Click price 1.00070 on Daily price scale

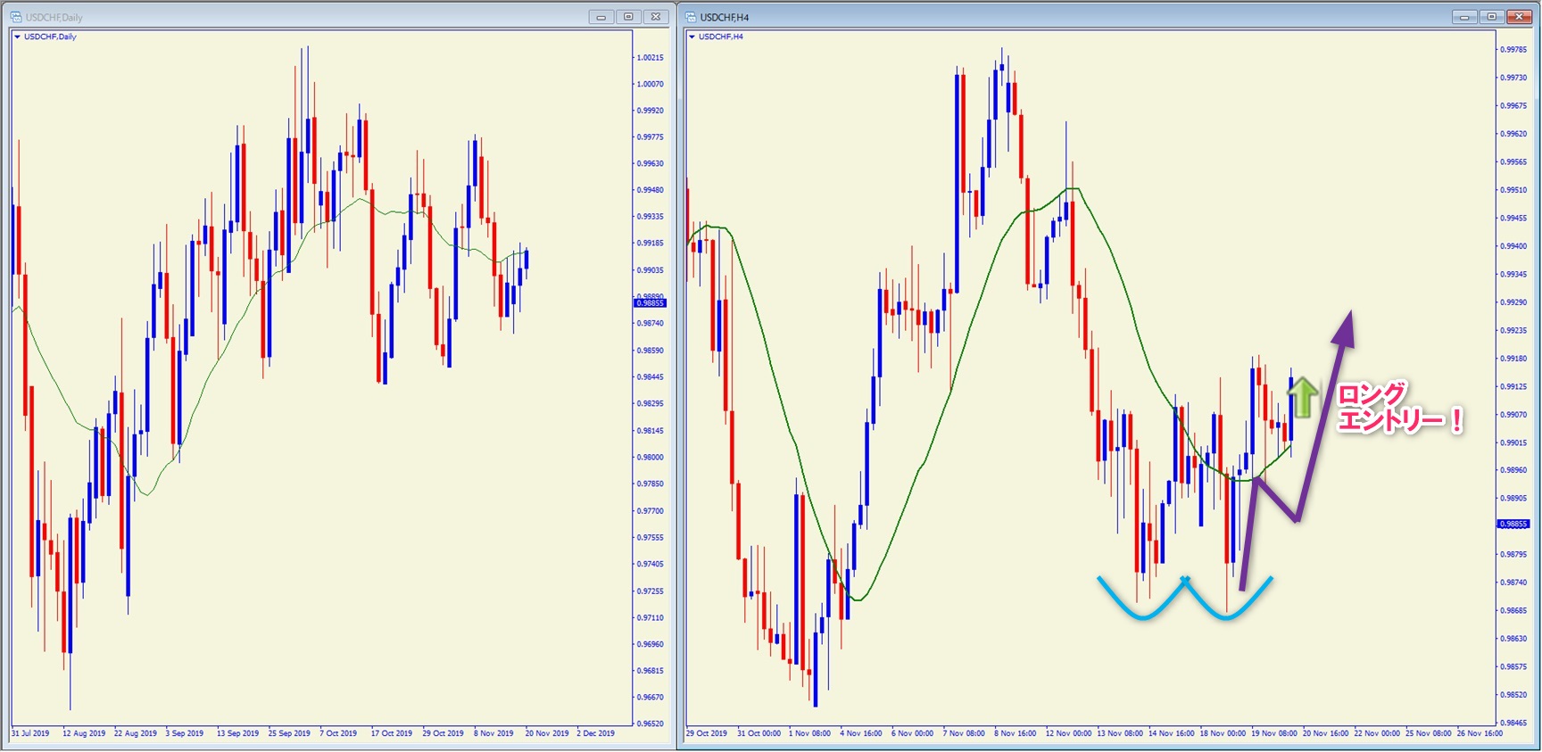pyautogui.click(x=650, y=84)
